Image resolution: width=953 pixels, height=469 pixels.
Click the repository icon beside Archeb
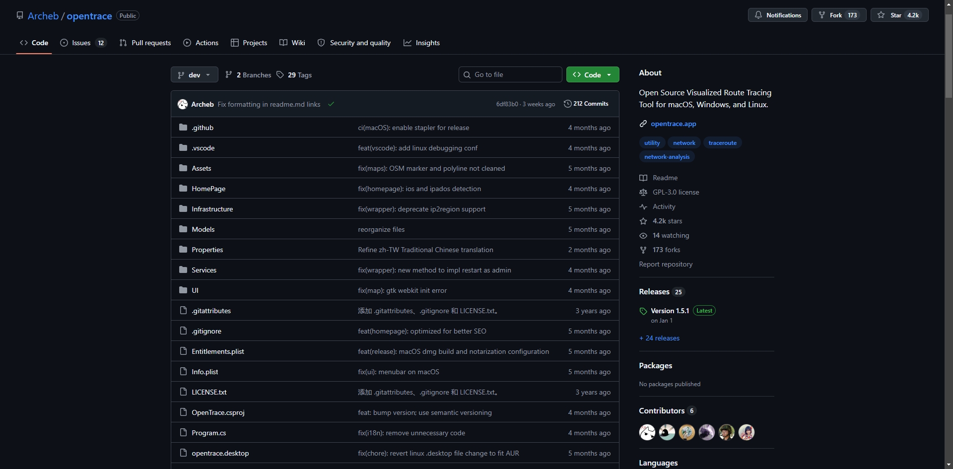coord(20,15)
